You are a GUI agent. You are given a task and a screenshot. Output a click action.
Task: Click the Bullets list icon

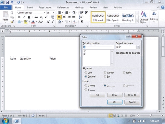[x=59, y=13]
